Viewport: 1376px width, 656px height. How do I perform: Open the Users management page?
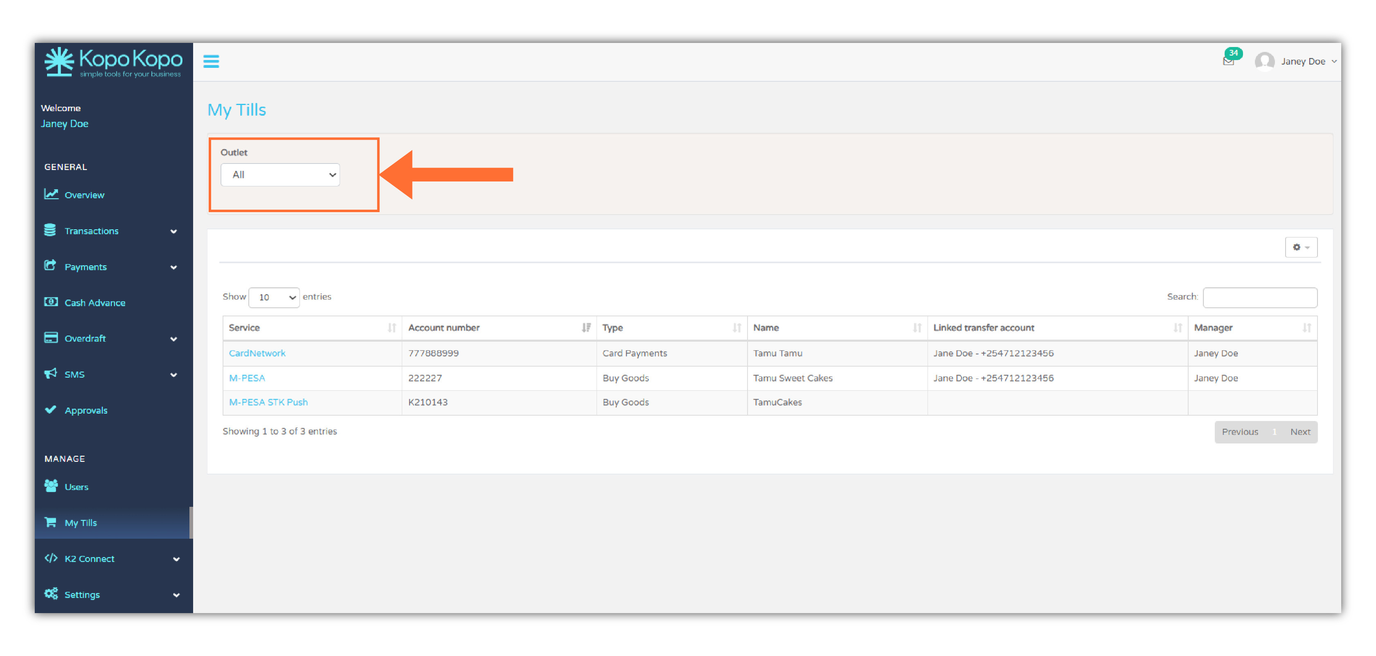coord(76,487)
